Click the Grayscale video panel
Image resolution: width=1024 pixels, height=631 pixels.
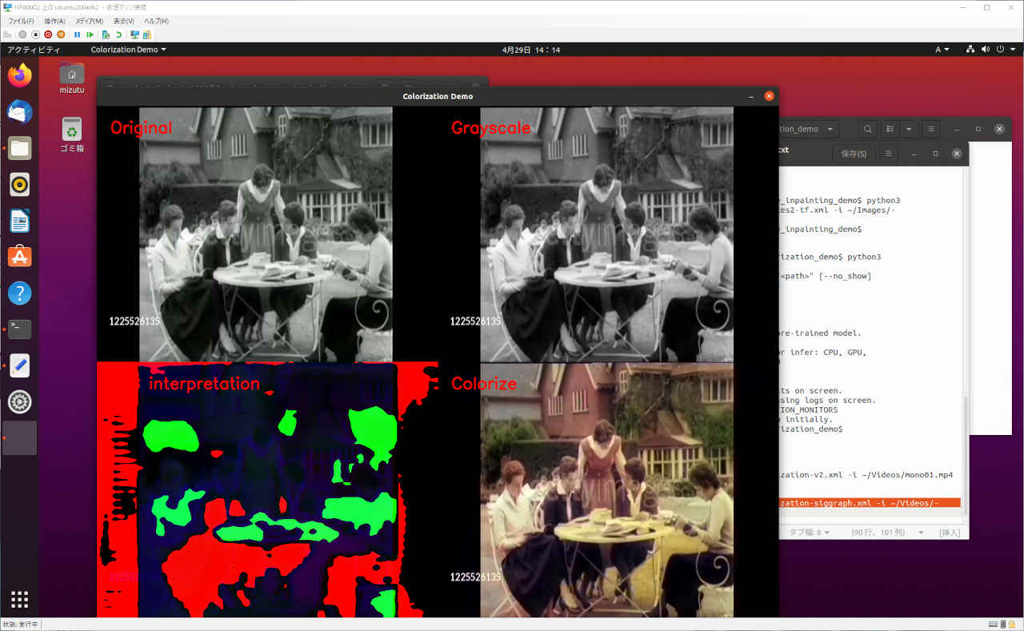608,234
